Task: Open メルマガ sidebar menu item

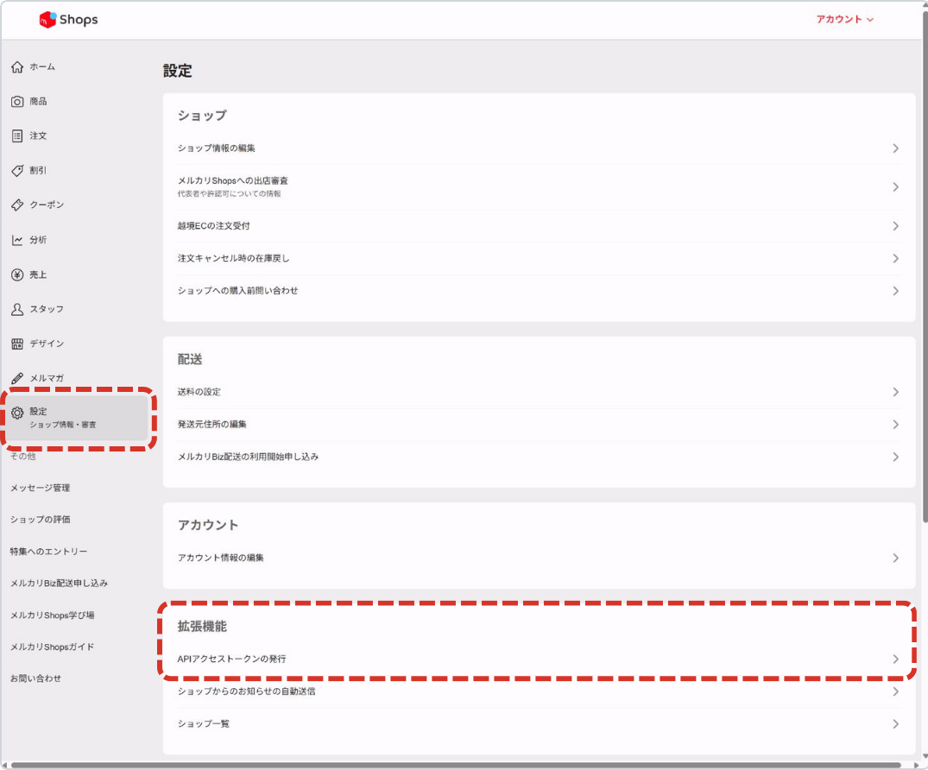Action: 47,378
